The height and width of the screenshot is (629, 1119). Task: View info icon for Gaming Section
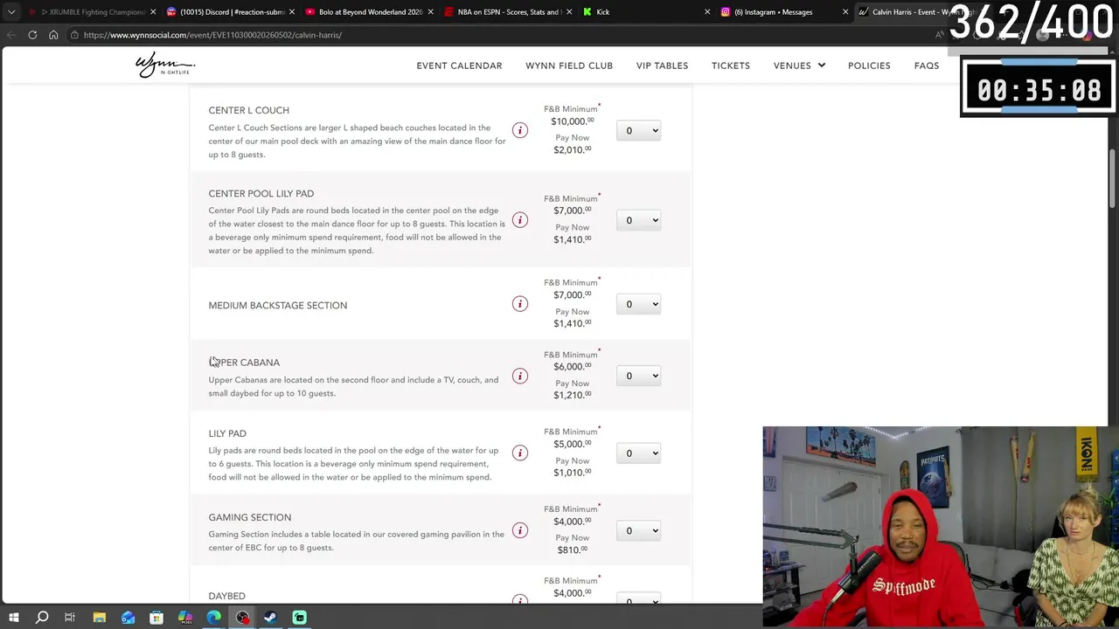point(520,530)
